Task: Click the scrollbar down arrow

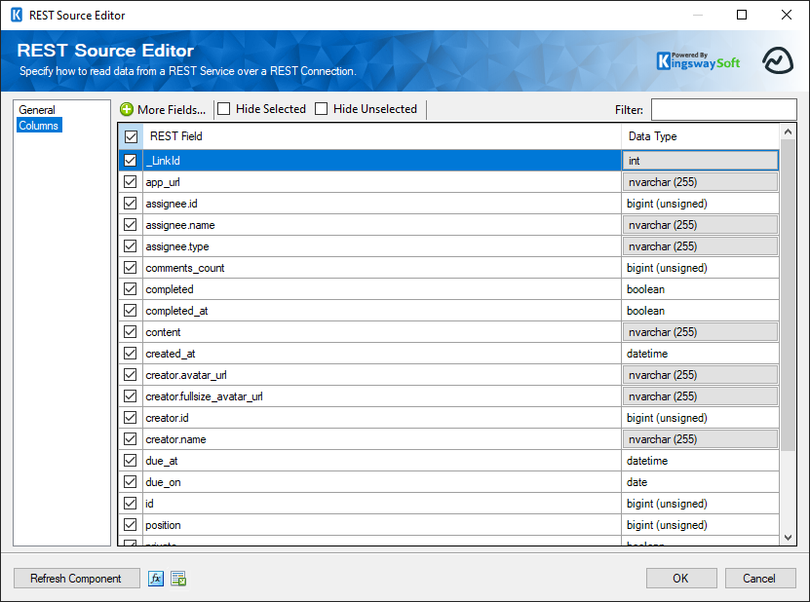Action: (x=788, y=538)
